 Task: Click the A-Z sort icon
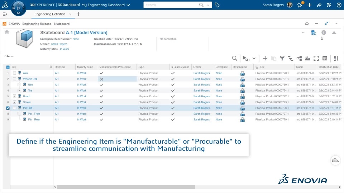[336, 58]
